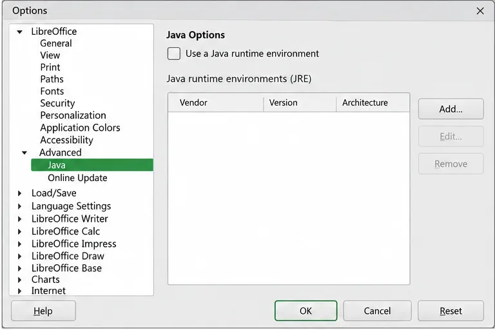The image size is (495, 330).
Task: Select Language Settings label
Action: pyautogui.click(x=71, y=206)
